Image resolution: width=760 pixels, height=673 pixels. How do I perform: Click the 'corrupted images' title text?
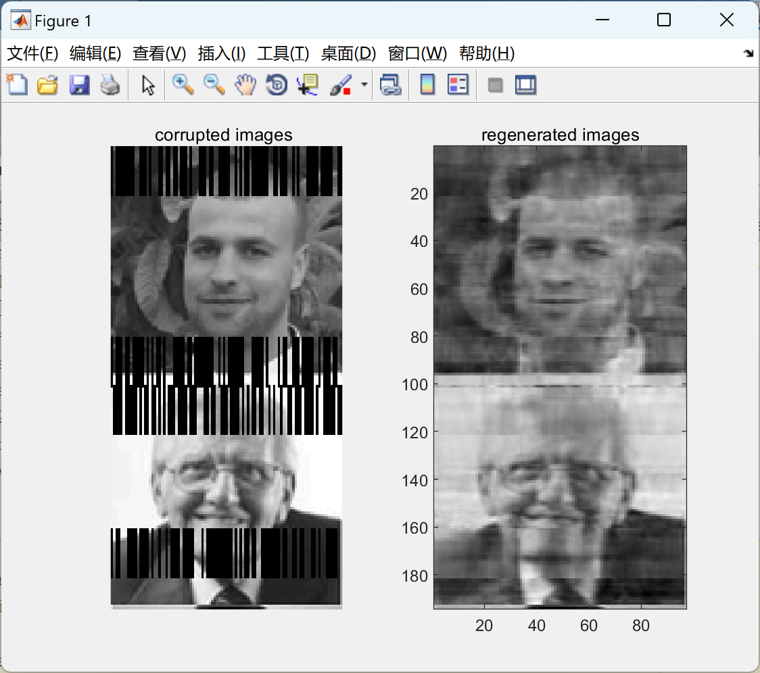pyautogui.click(x=223, y=135)
